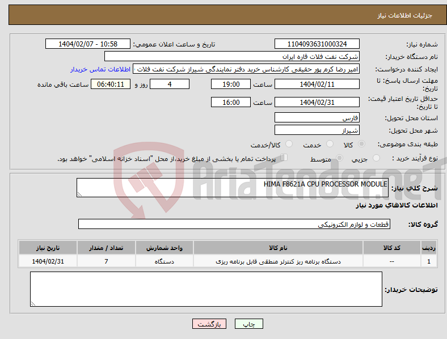447x339 pixels.
Task: Click the تاریخ نیاز column header
Action: 48,248
